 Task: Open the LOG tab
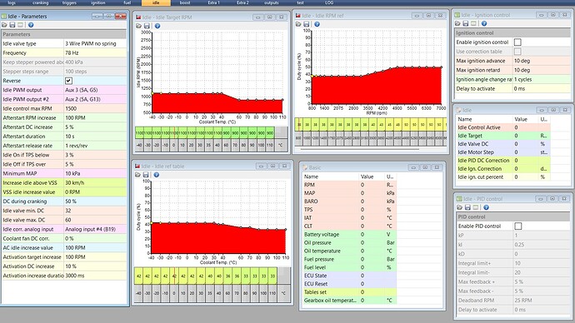(x=329, y=2)
